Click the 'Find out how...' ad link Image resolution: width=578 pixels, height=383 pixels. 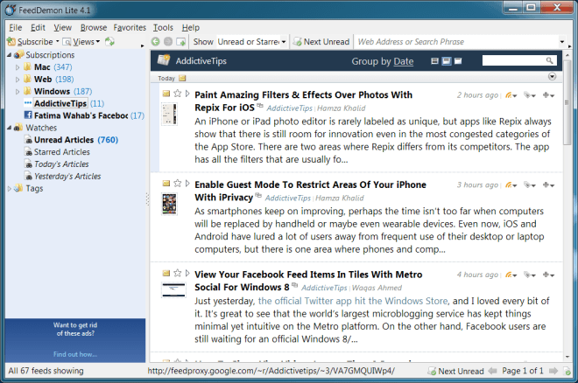click(74, 354)
